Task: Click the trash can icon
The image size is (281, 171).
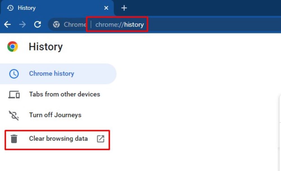Action: (x=14, y=139)
